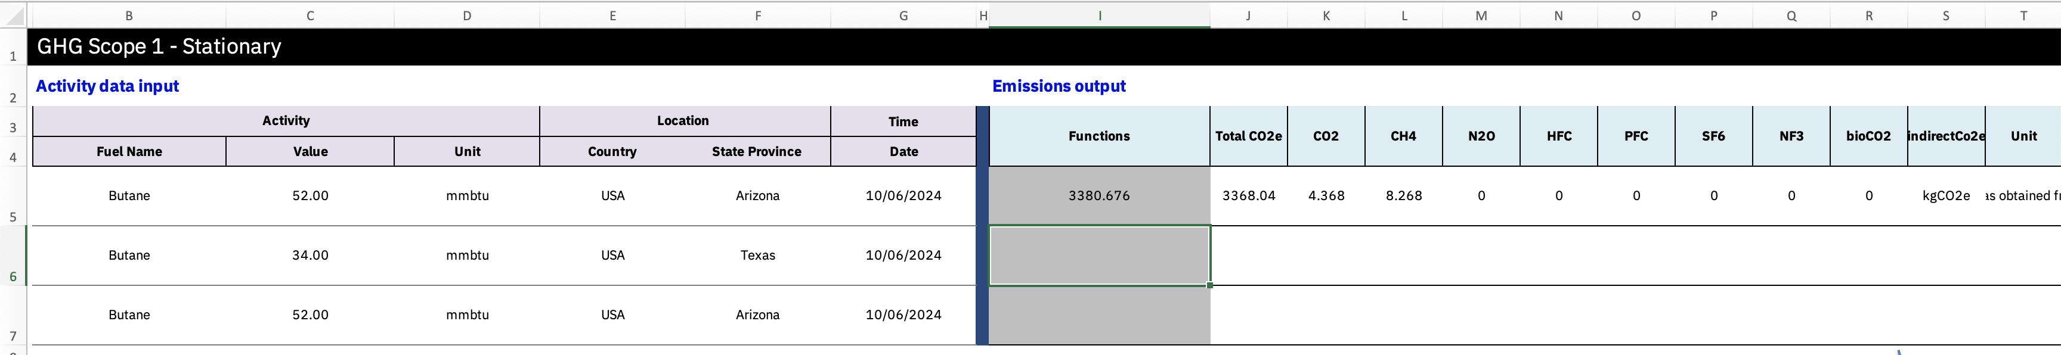Viewport: 2061px width, 355px height.
Task: Select the Emissions output heading
Action: coord(1059,86)
